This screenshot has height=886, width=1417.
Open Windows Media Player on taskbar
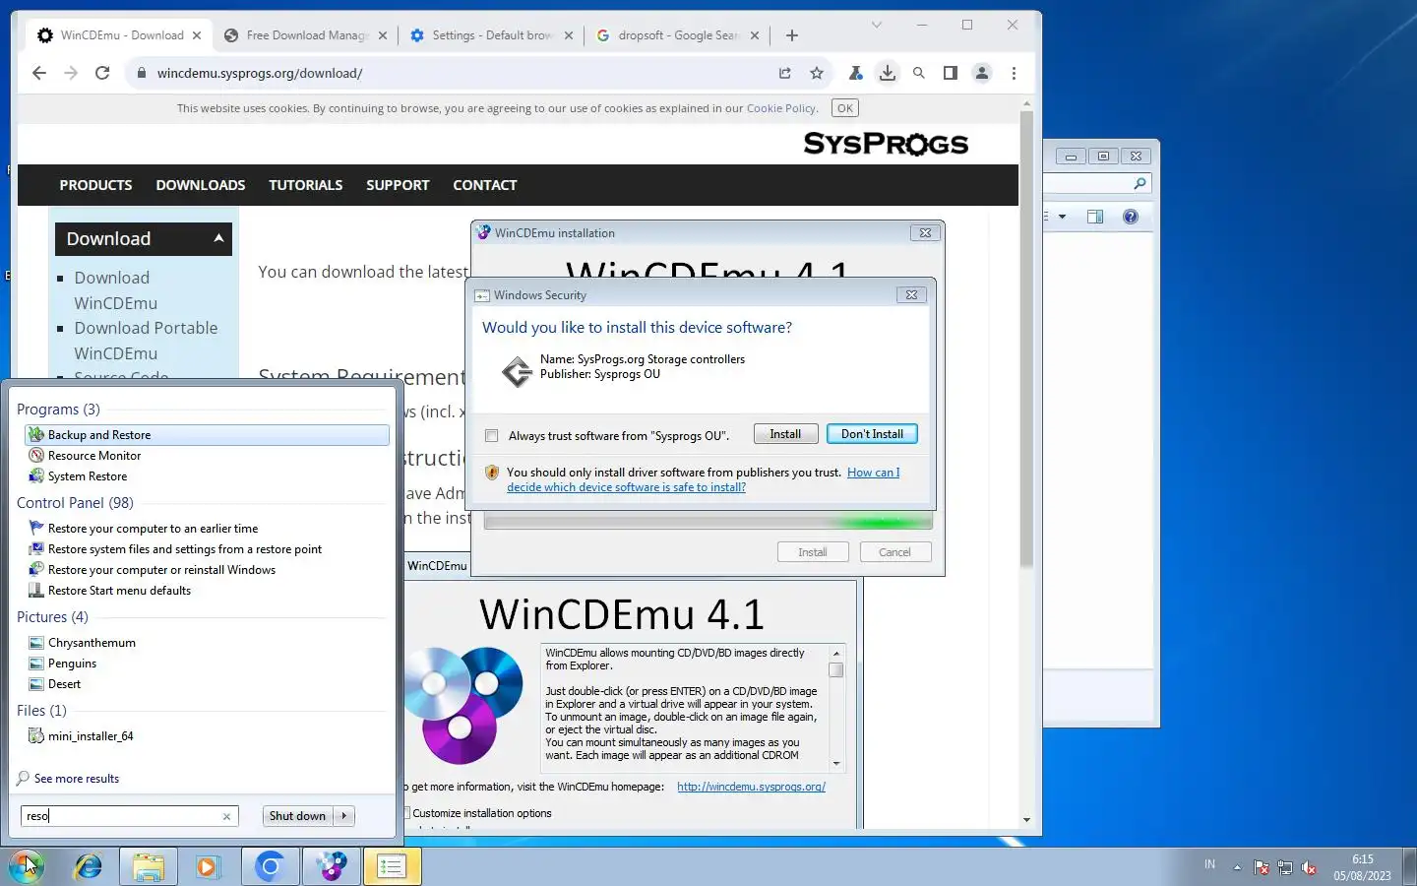207,866
